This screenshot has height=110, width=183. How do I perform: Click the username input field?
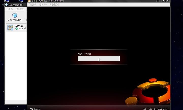pyautogui.click(x=99, y=58)
